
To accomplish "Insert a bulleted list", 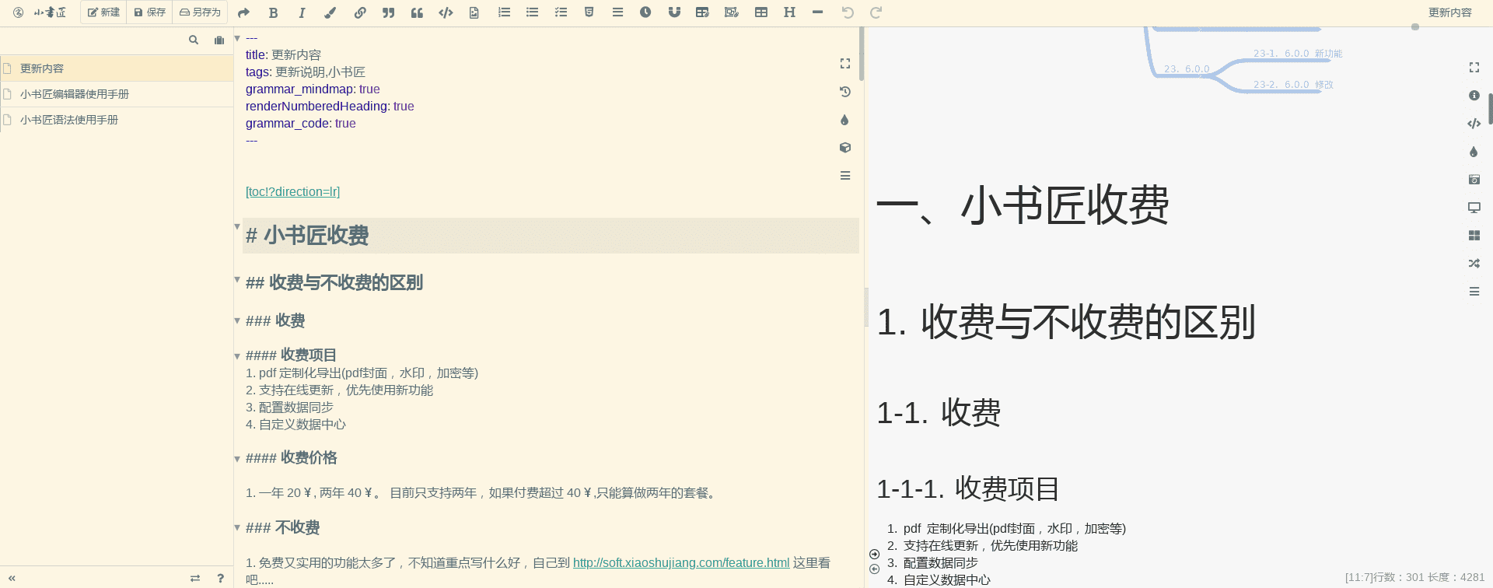I will [x=533, y=12].
